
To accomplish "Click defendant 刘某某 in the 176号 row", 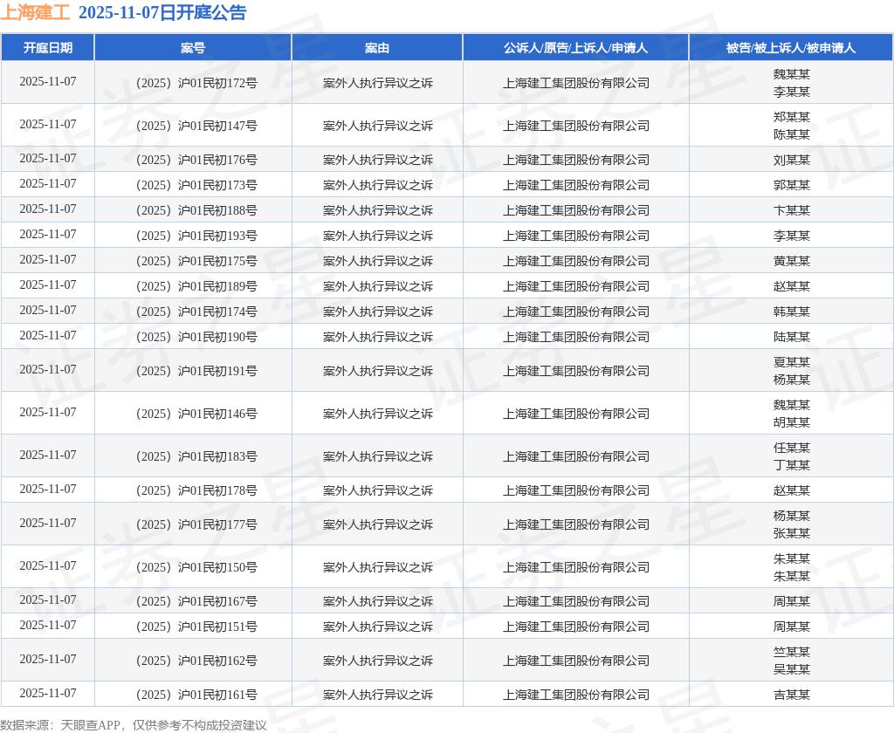I will (791, 161).
